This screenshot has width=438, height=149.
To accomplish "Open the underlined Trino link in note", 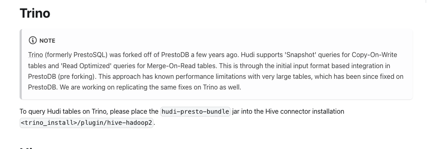I will [36, 55].
